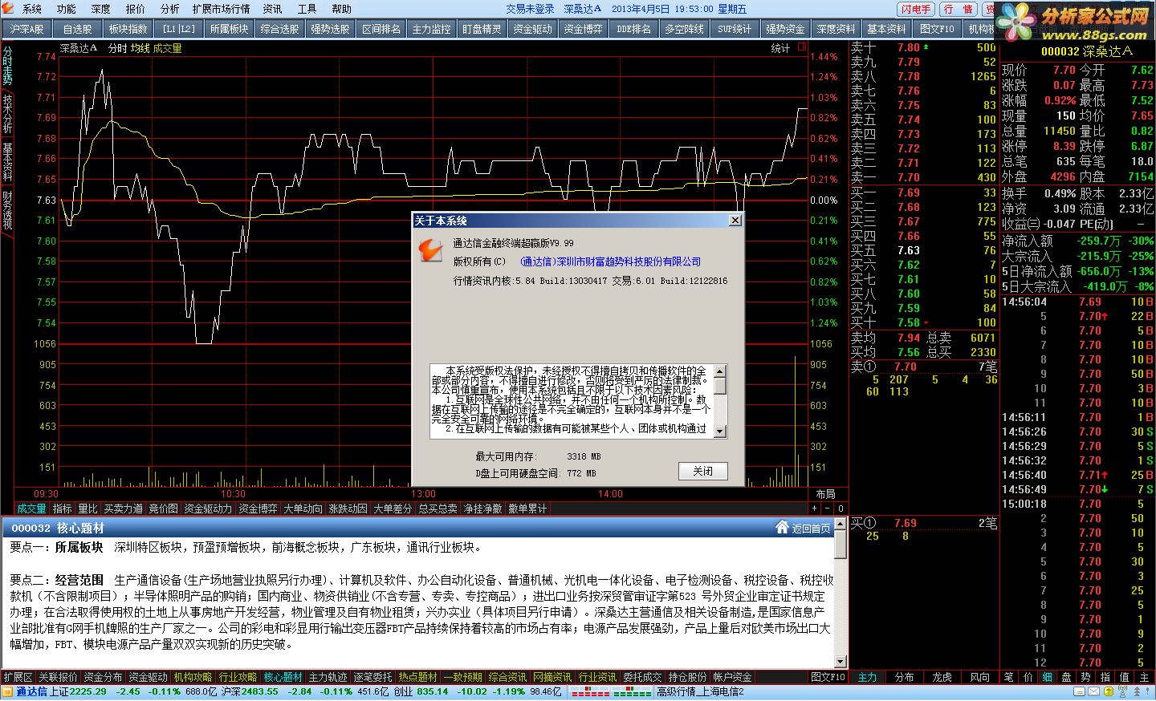Switch to 涨跌动因 indicator tab
1156x701 pixels.
pyautogui.click(x=348, y=509)
